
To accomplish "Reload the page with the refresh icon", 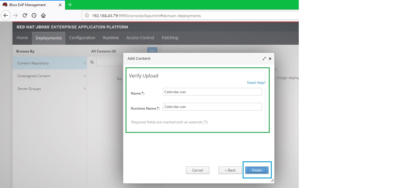I will (25, 15).
